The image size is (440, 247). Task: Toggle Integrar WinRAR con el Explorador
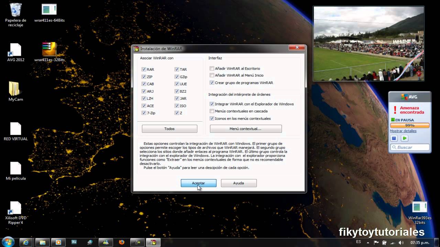pyautogui.click(x=212, y=104)
